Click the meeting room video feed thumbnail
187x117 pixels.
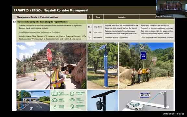click(x=171, y=8)
